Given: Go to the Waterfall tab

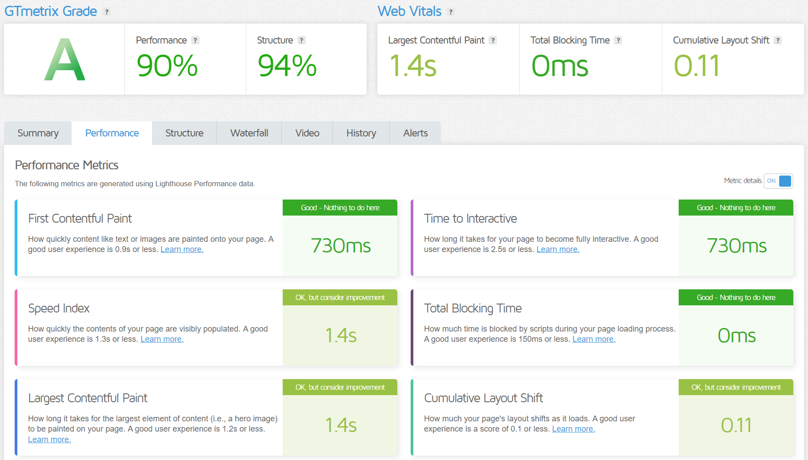Looking at the screenshot, I should (249, 133).
